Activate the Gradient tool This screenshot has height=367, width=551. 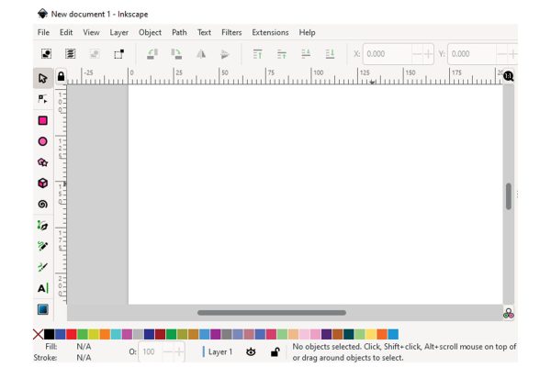(x=42, y=310)
